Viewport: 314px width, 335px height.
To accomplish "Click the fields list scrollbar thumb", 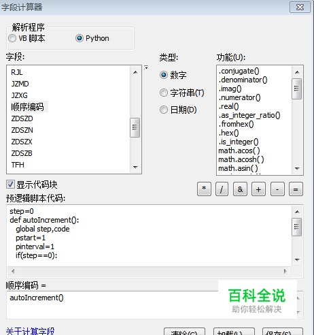I will 135,127.
